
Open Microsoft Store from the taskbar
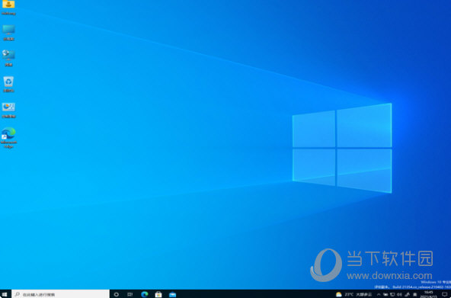pos(158,294)
